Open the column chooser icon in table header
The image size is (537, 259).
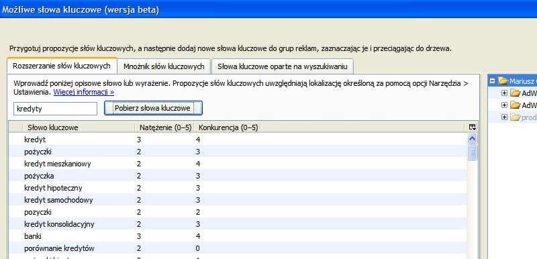473,127
